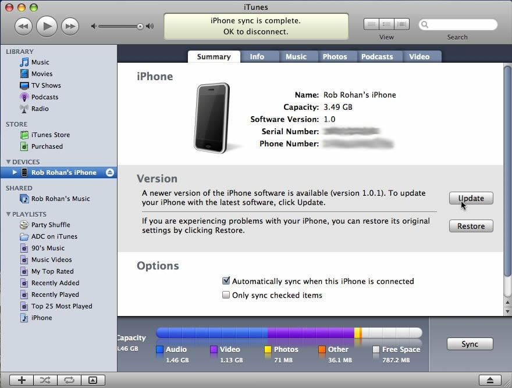Switch to grouped album view button
The image size is (512, 388).
(x=386, y=24)
